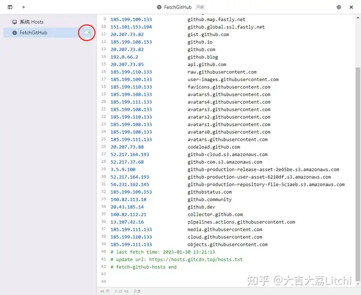The height and width of the screenshot is (295, 361).
Task: Click the read-only badge in title
Action: click(x=200, y=7)
